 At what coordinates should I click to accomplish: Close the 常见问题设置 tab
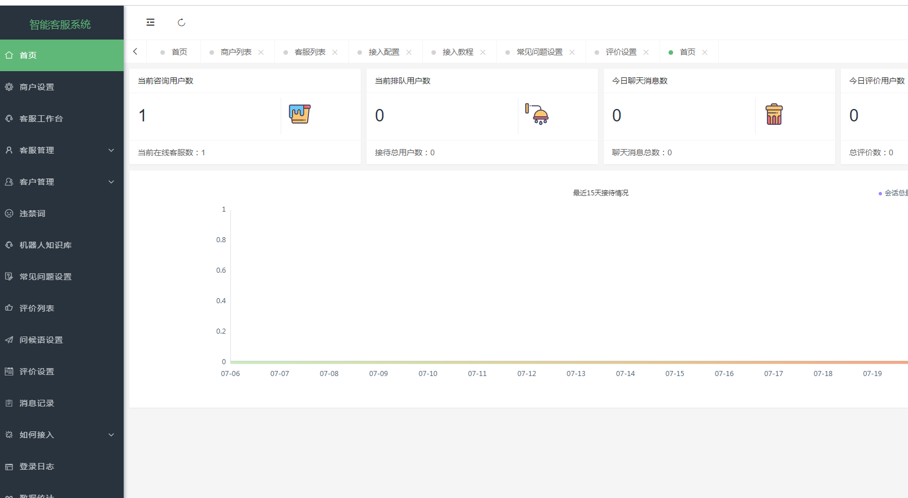click(572, 52)
